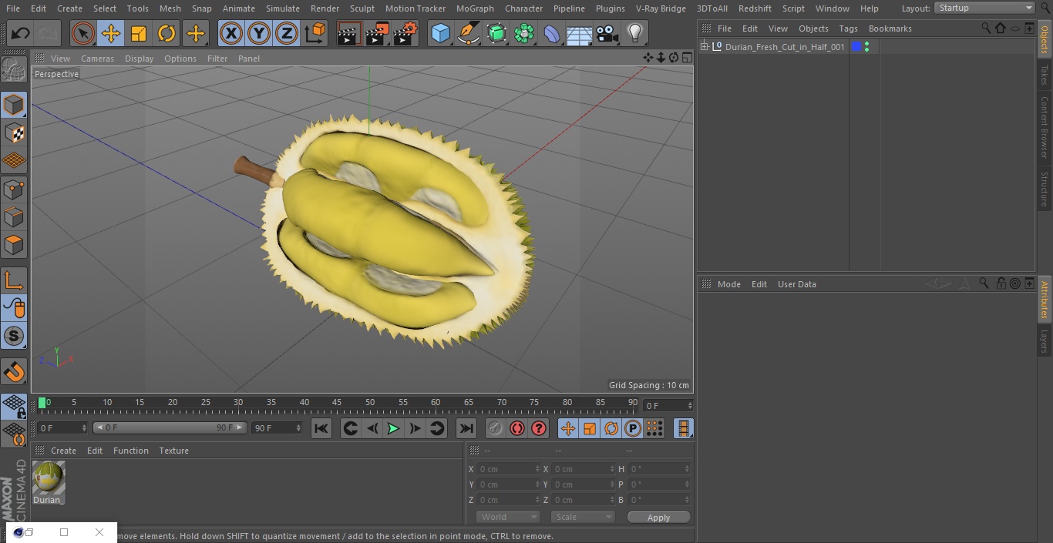Viewport: 1053px width, 543px height.
Task: Enable the Axis tool
Action: (x=14, y=280)
